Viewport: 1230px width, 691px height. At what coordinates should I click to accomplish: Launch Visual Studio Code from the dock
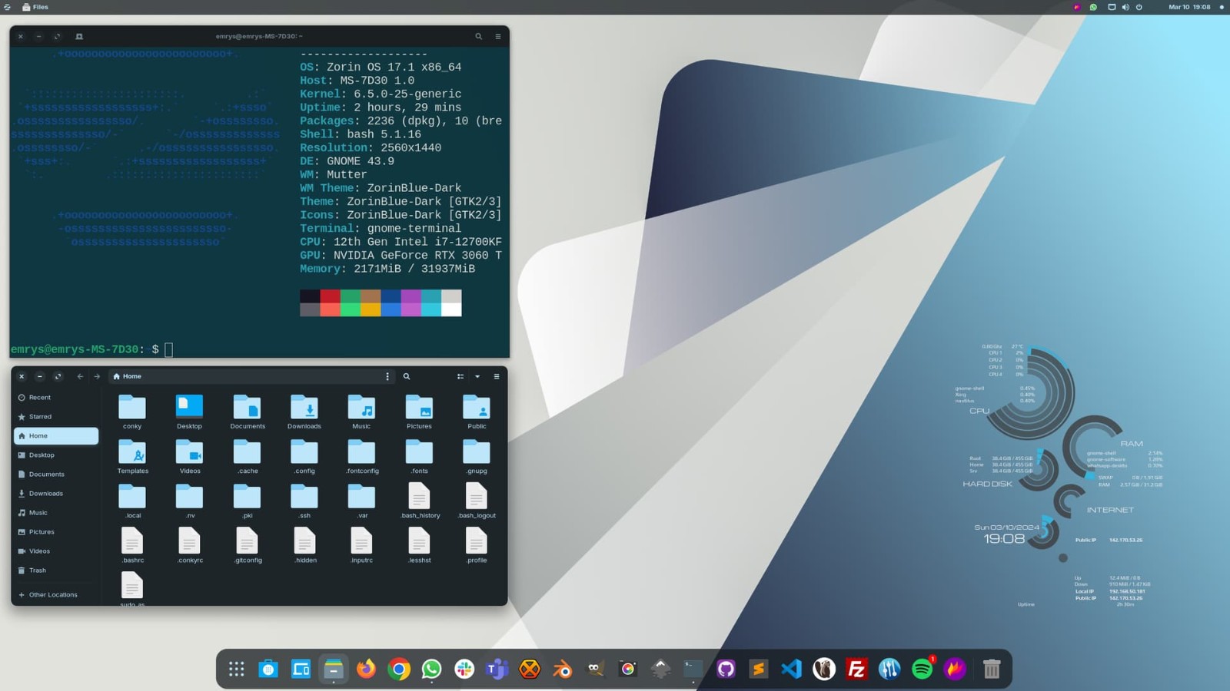(791, 670)
